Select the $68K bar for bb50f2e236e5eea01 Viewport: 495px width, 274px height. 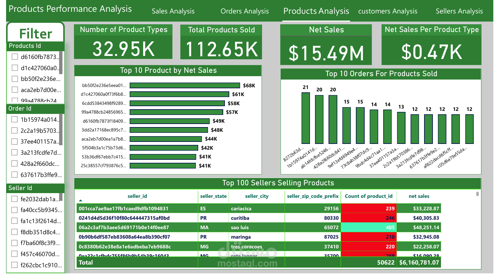185,86
